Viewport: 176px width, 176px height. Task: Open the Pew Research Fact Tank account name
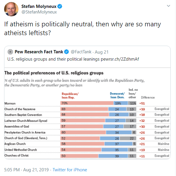(39, 52)
